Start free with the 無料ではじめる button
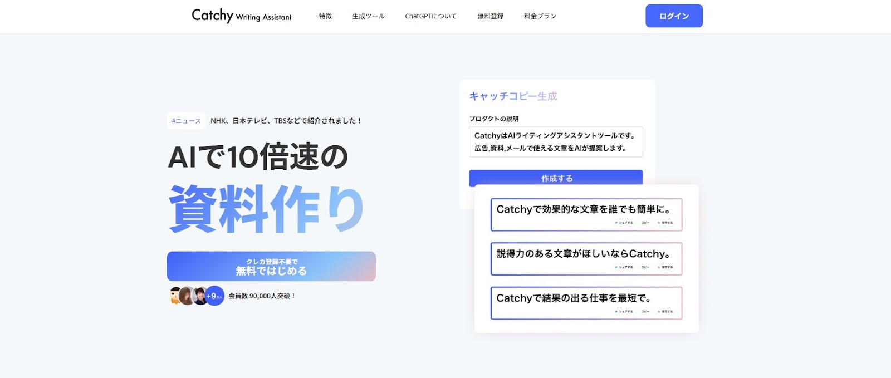Screen dimensions: 891x378 (271, 266)
